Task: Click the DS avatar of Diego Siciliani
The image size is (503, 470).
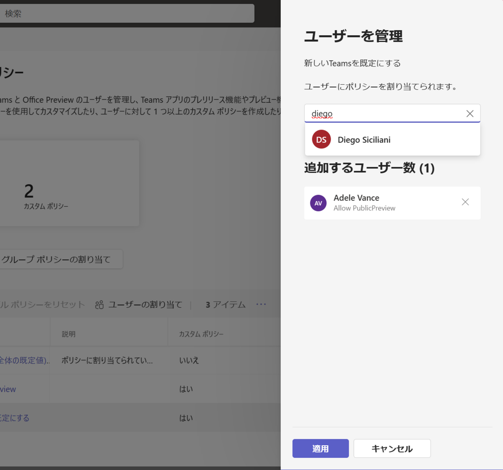Action: 322,140
